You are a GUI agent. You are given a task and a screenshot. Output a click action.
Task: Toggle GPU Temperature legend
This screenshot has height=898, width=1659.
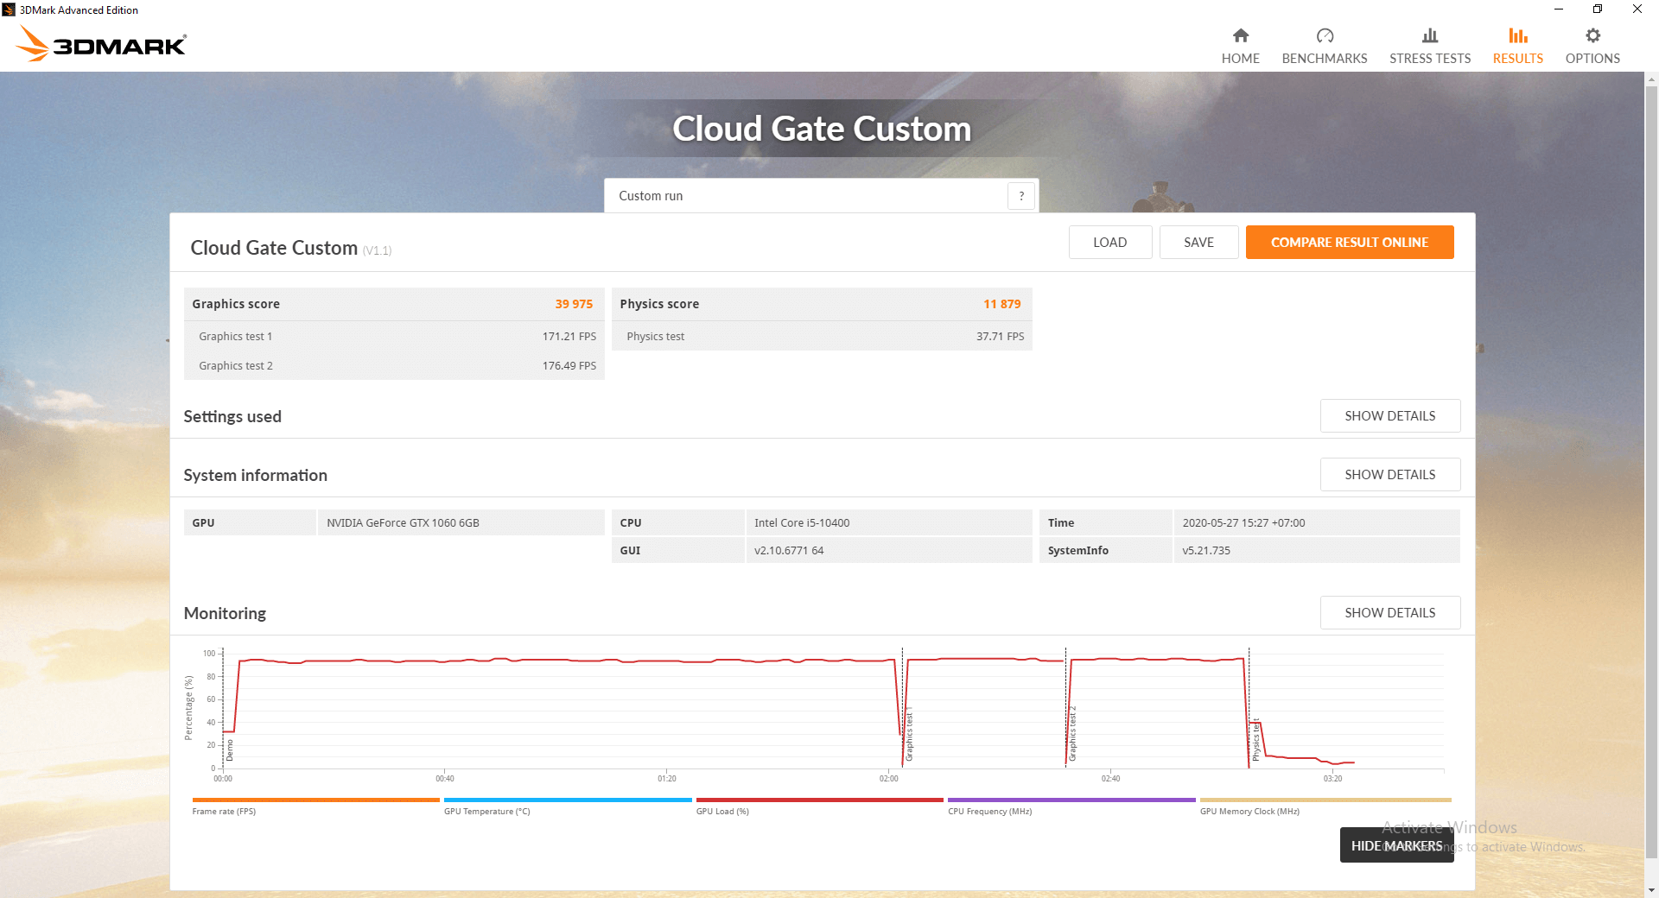[x=567, y=806]
